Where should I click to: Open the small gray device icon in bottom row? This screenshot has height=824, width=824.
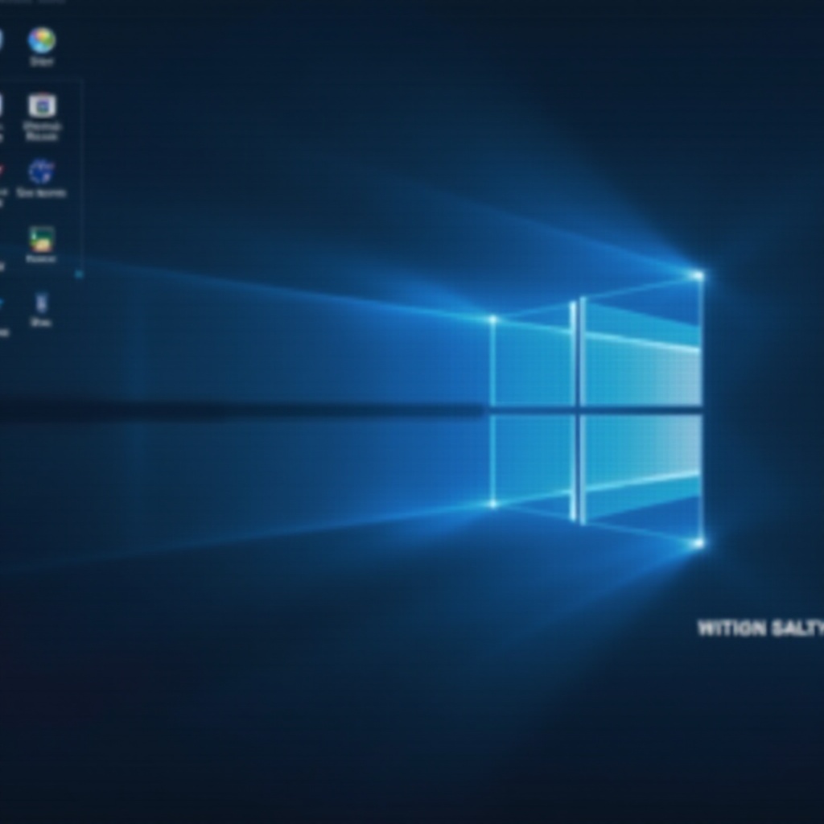[42, 302]
